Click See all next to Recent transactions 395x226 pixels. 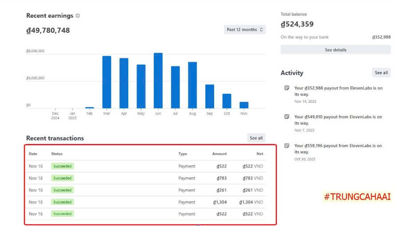[256, 138]
